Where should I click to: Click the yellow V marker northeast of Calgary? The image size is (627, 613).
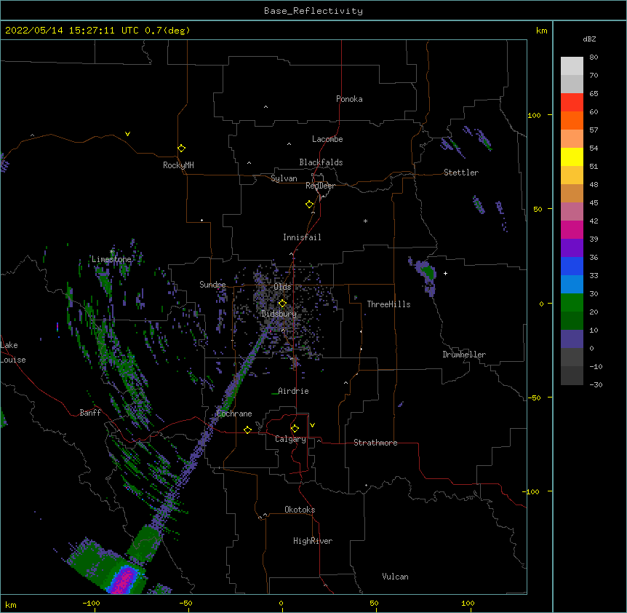[x=312, y=425]
